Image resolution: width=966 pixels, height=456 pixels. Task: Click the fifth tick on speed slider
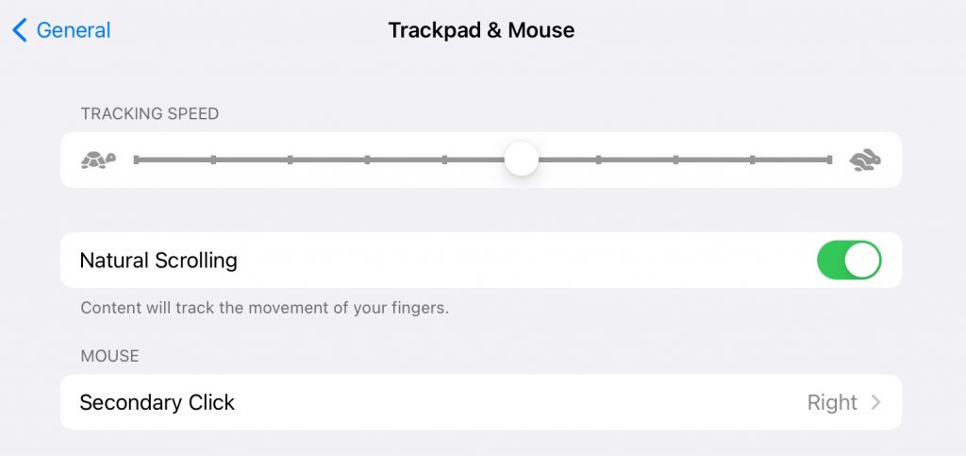click(444, 160)
